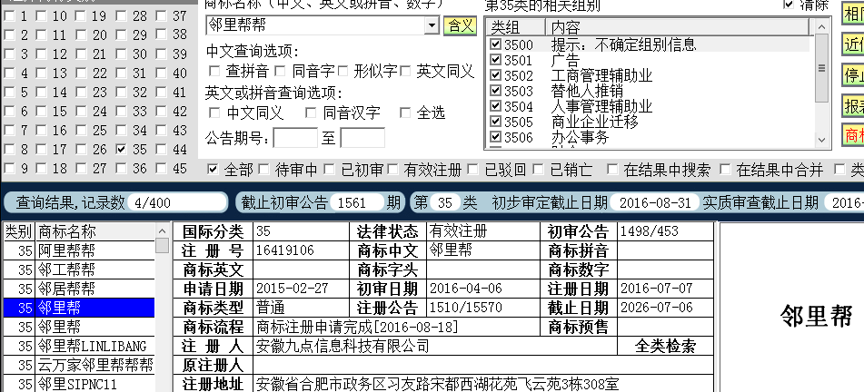This screenshot has height=392, width=864.
Task: Check class 25 checkbox
Action: pyautogui.click(x=82, y=131)
